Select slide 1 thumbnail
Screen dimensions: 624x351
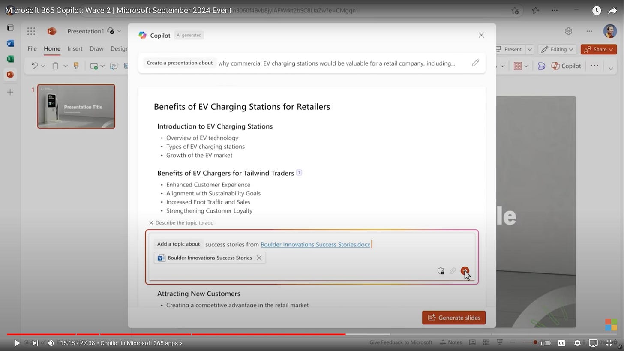[76, 106]
